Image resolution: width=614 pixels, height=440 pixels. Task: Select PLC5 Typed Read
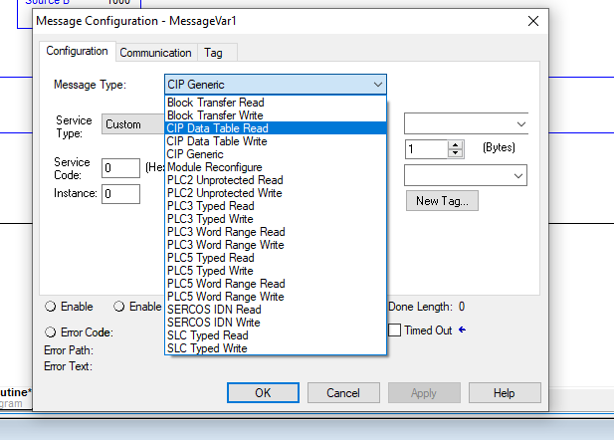[276, 258]
